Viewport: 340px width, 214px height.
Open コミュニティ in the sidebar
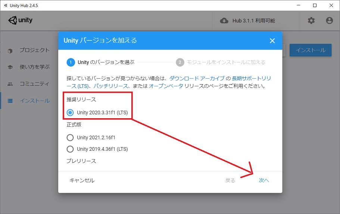pyautogui.click(x=34, y=84)
